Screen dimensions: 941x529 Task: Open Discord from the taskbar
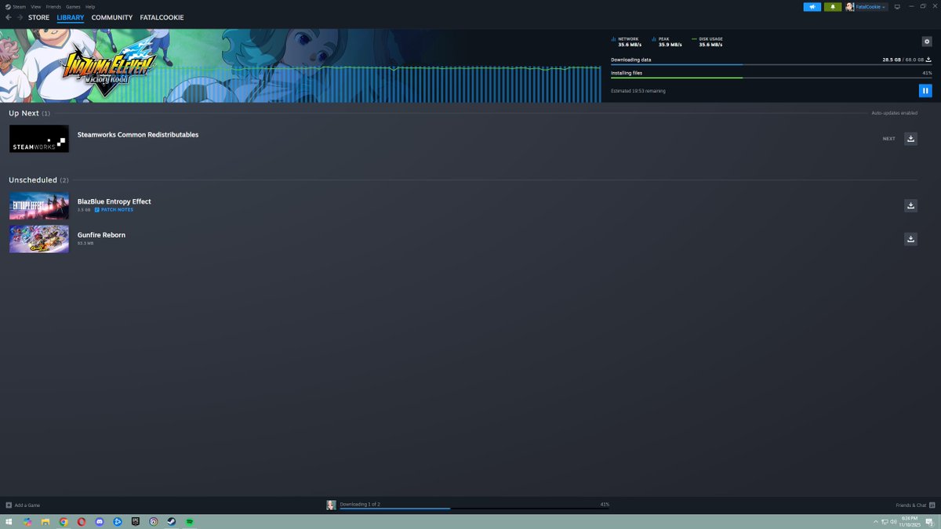coord(100,522)
